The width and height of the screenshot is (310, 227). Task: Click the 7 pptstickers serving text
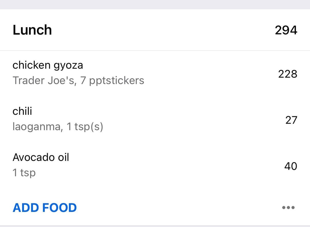(112, 81)
